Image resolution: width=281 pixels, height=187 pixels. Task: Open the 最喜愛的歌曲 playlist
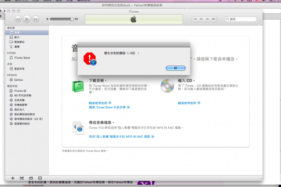(x=27, y=124)
